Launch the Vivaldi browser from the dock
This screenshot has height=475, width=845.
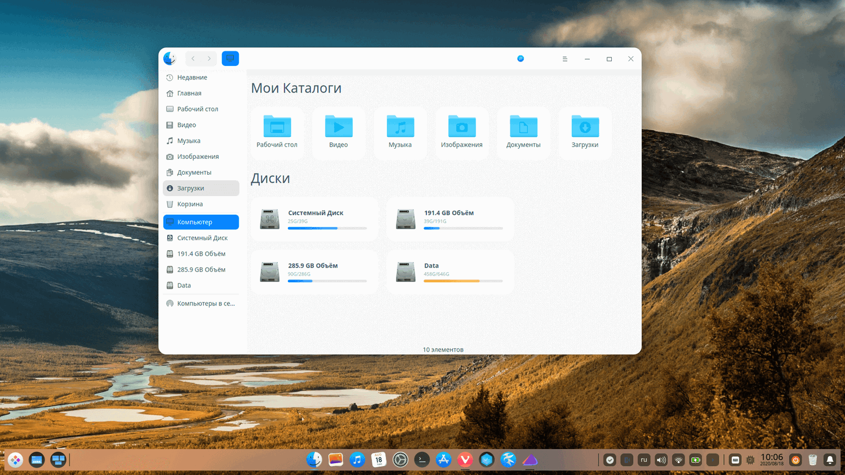coord(465,460)
